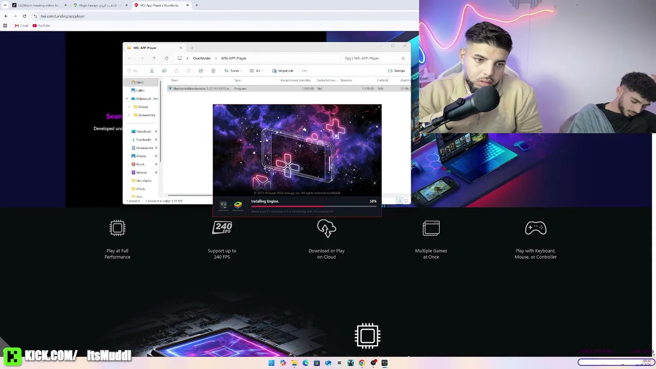This screenshot has width=656, height=369.
Task: Open Google Chrome from the taskbar
Action: pos(362,363)
